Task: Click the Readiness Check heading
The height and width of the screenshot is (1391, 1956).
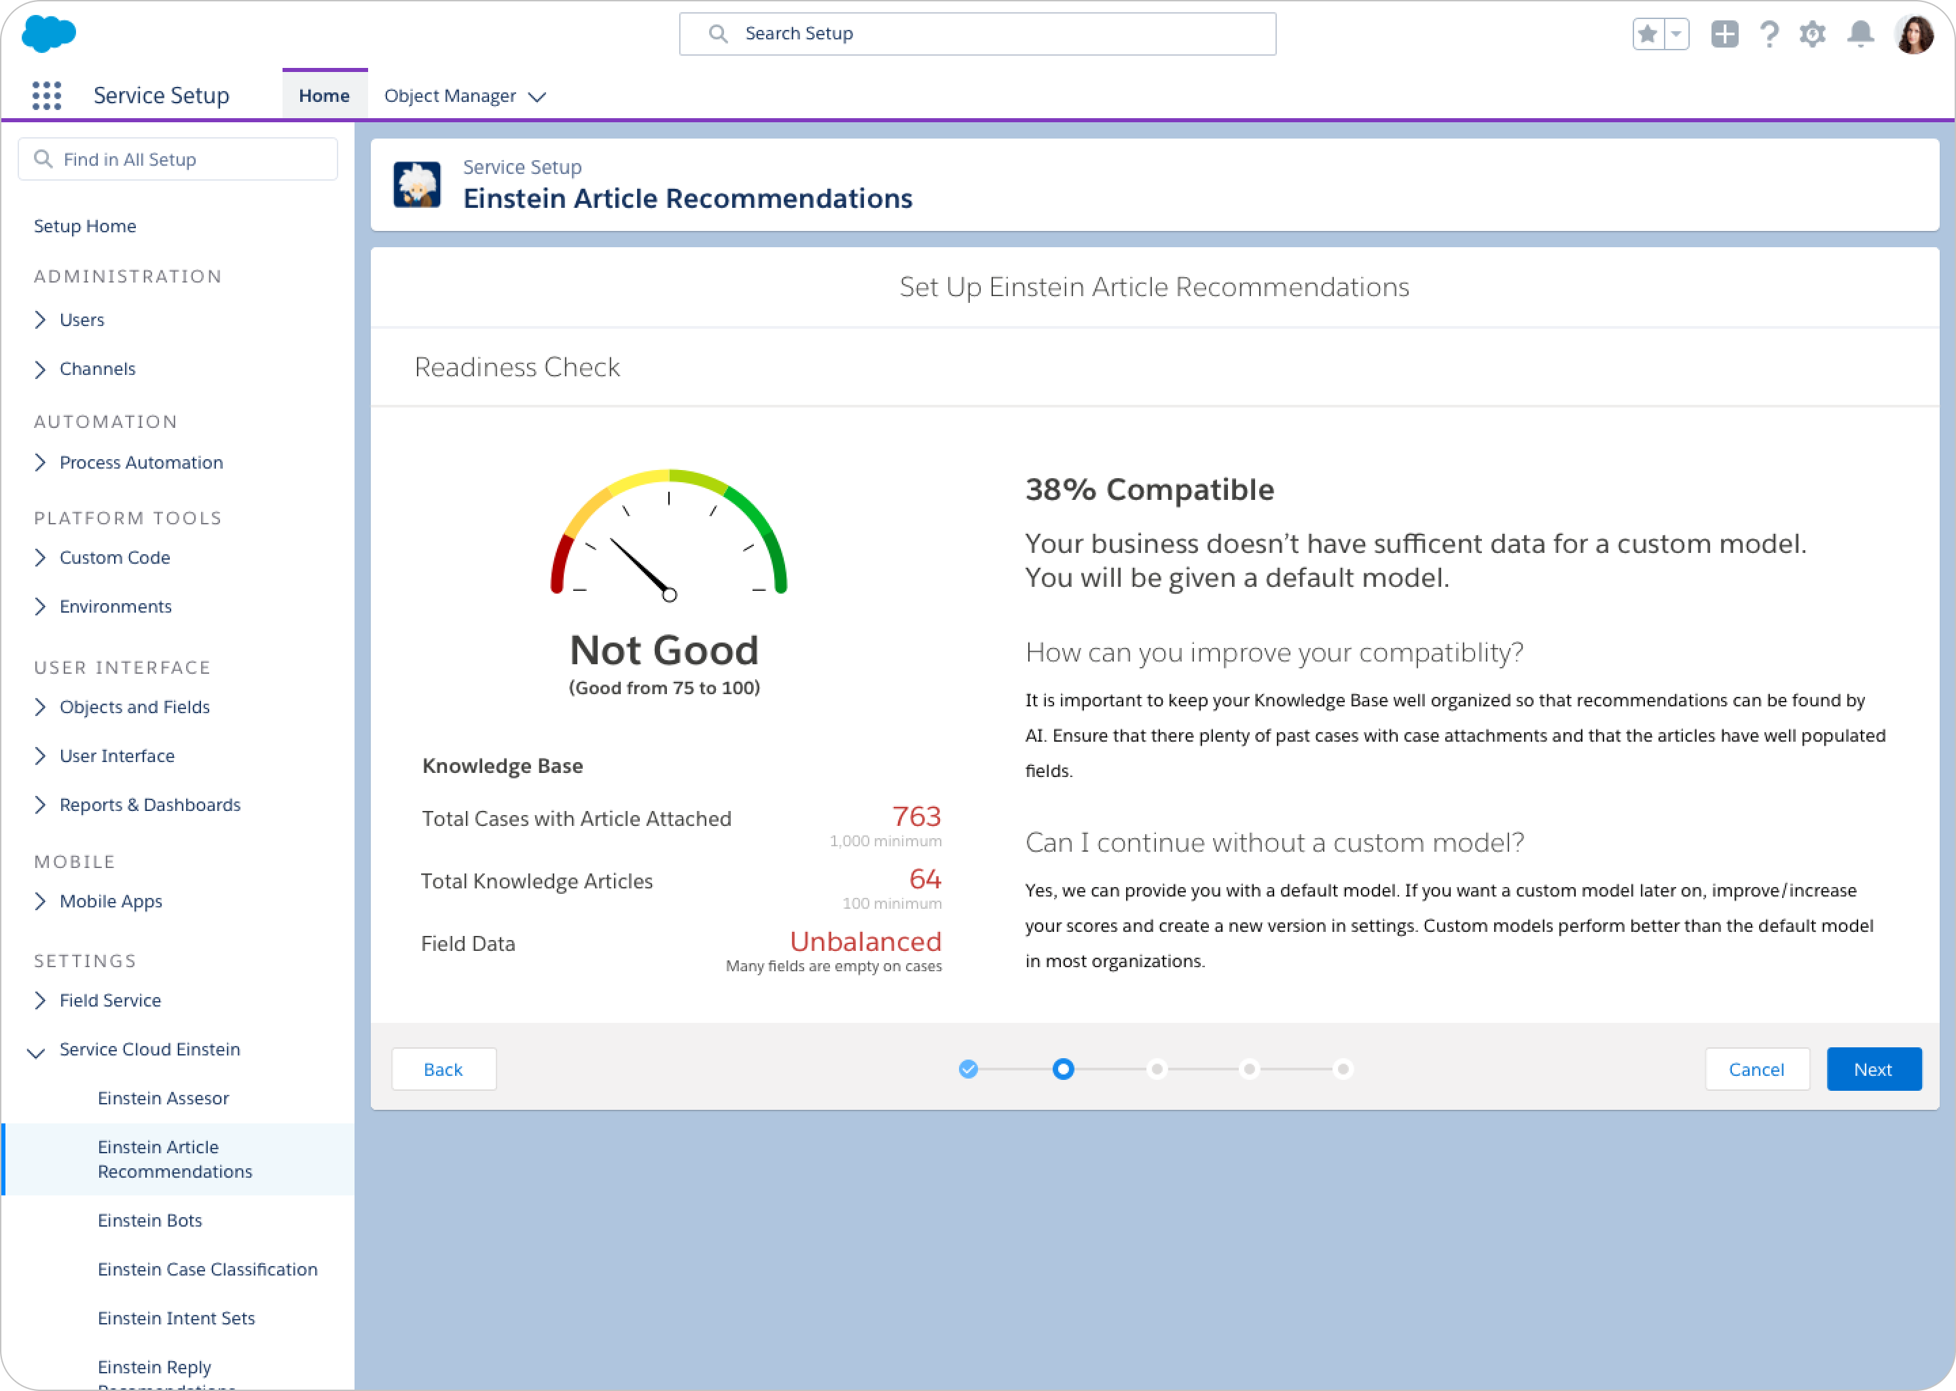Action: (x=518, y=367)
